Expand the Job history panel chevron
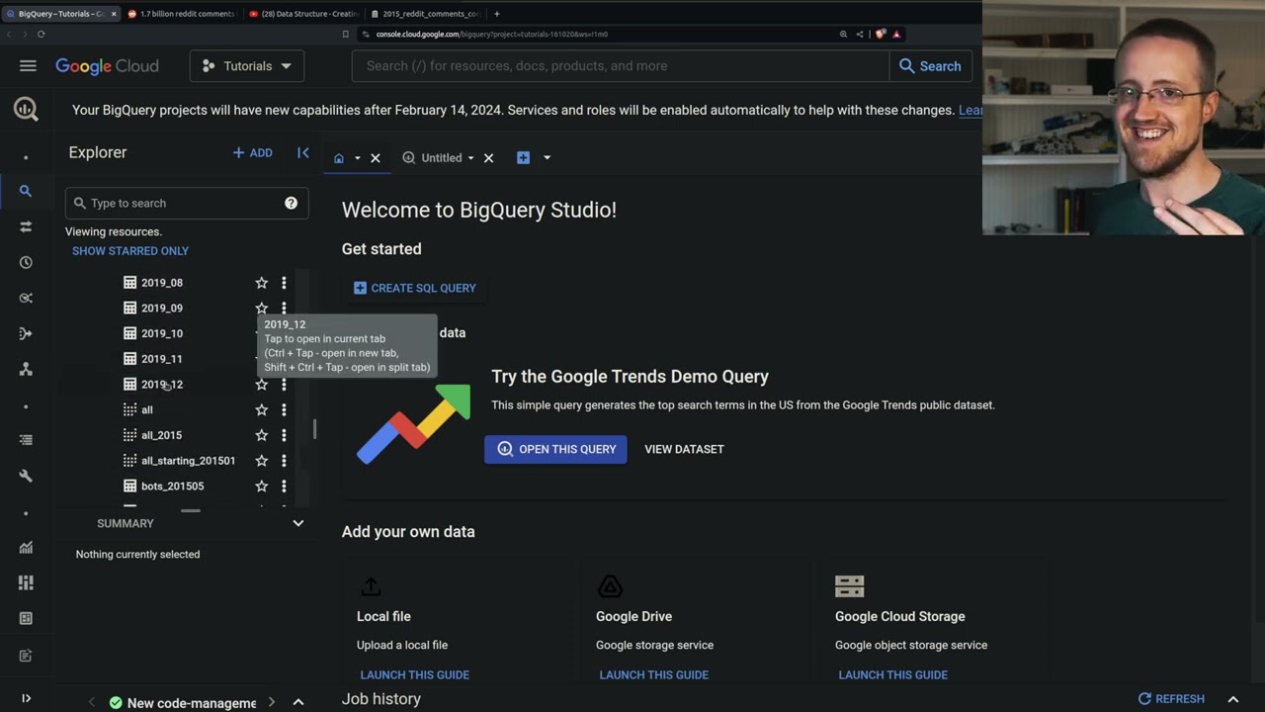The height and width of the screenshot is (712, 1265). click(x=1232, y=699)
